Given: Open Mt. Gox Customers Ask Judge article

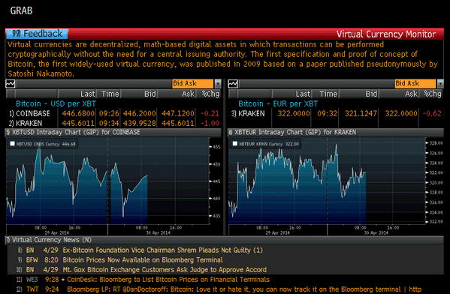Looking at the screenshot, I should 165,270.
